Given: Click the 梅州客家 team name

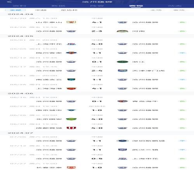Looking at the screenshot, I should click(x=49, y=53).
